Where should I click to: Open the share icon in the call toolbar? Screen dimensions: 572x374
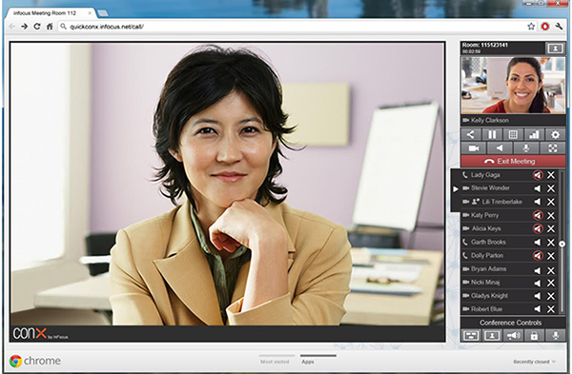pyautogui.click(x=471, y=134)
